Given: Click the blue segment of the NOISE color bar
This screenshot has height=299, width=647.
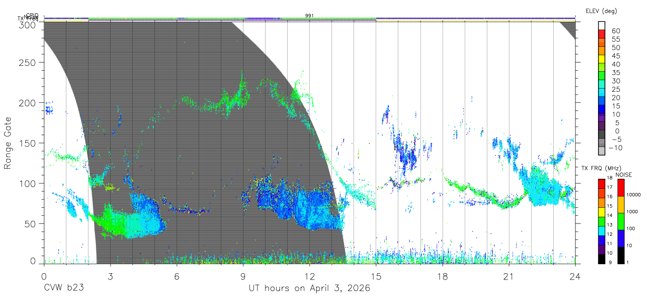Looking at the screenshot, I should (621, 238).
